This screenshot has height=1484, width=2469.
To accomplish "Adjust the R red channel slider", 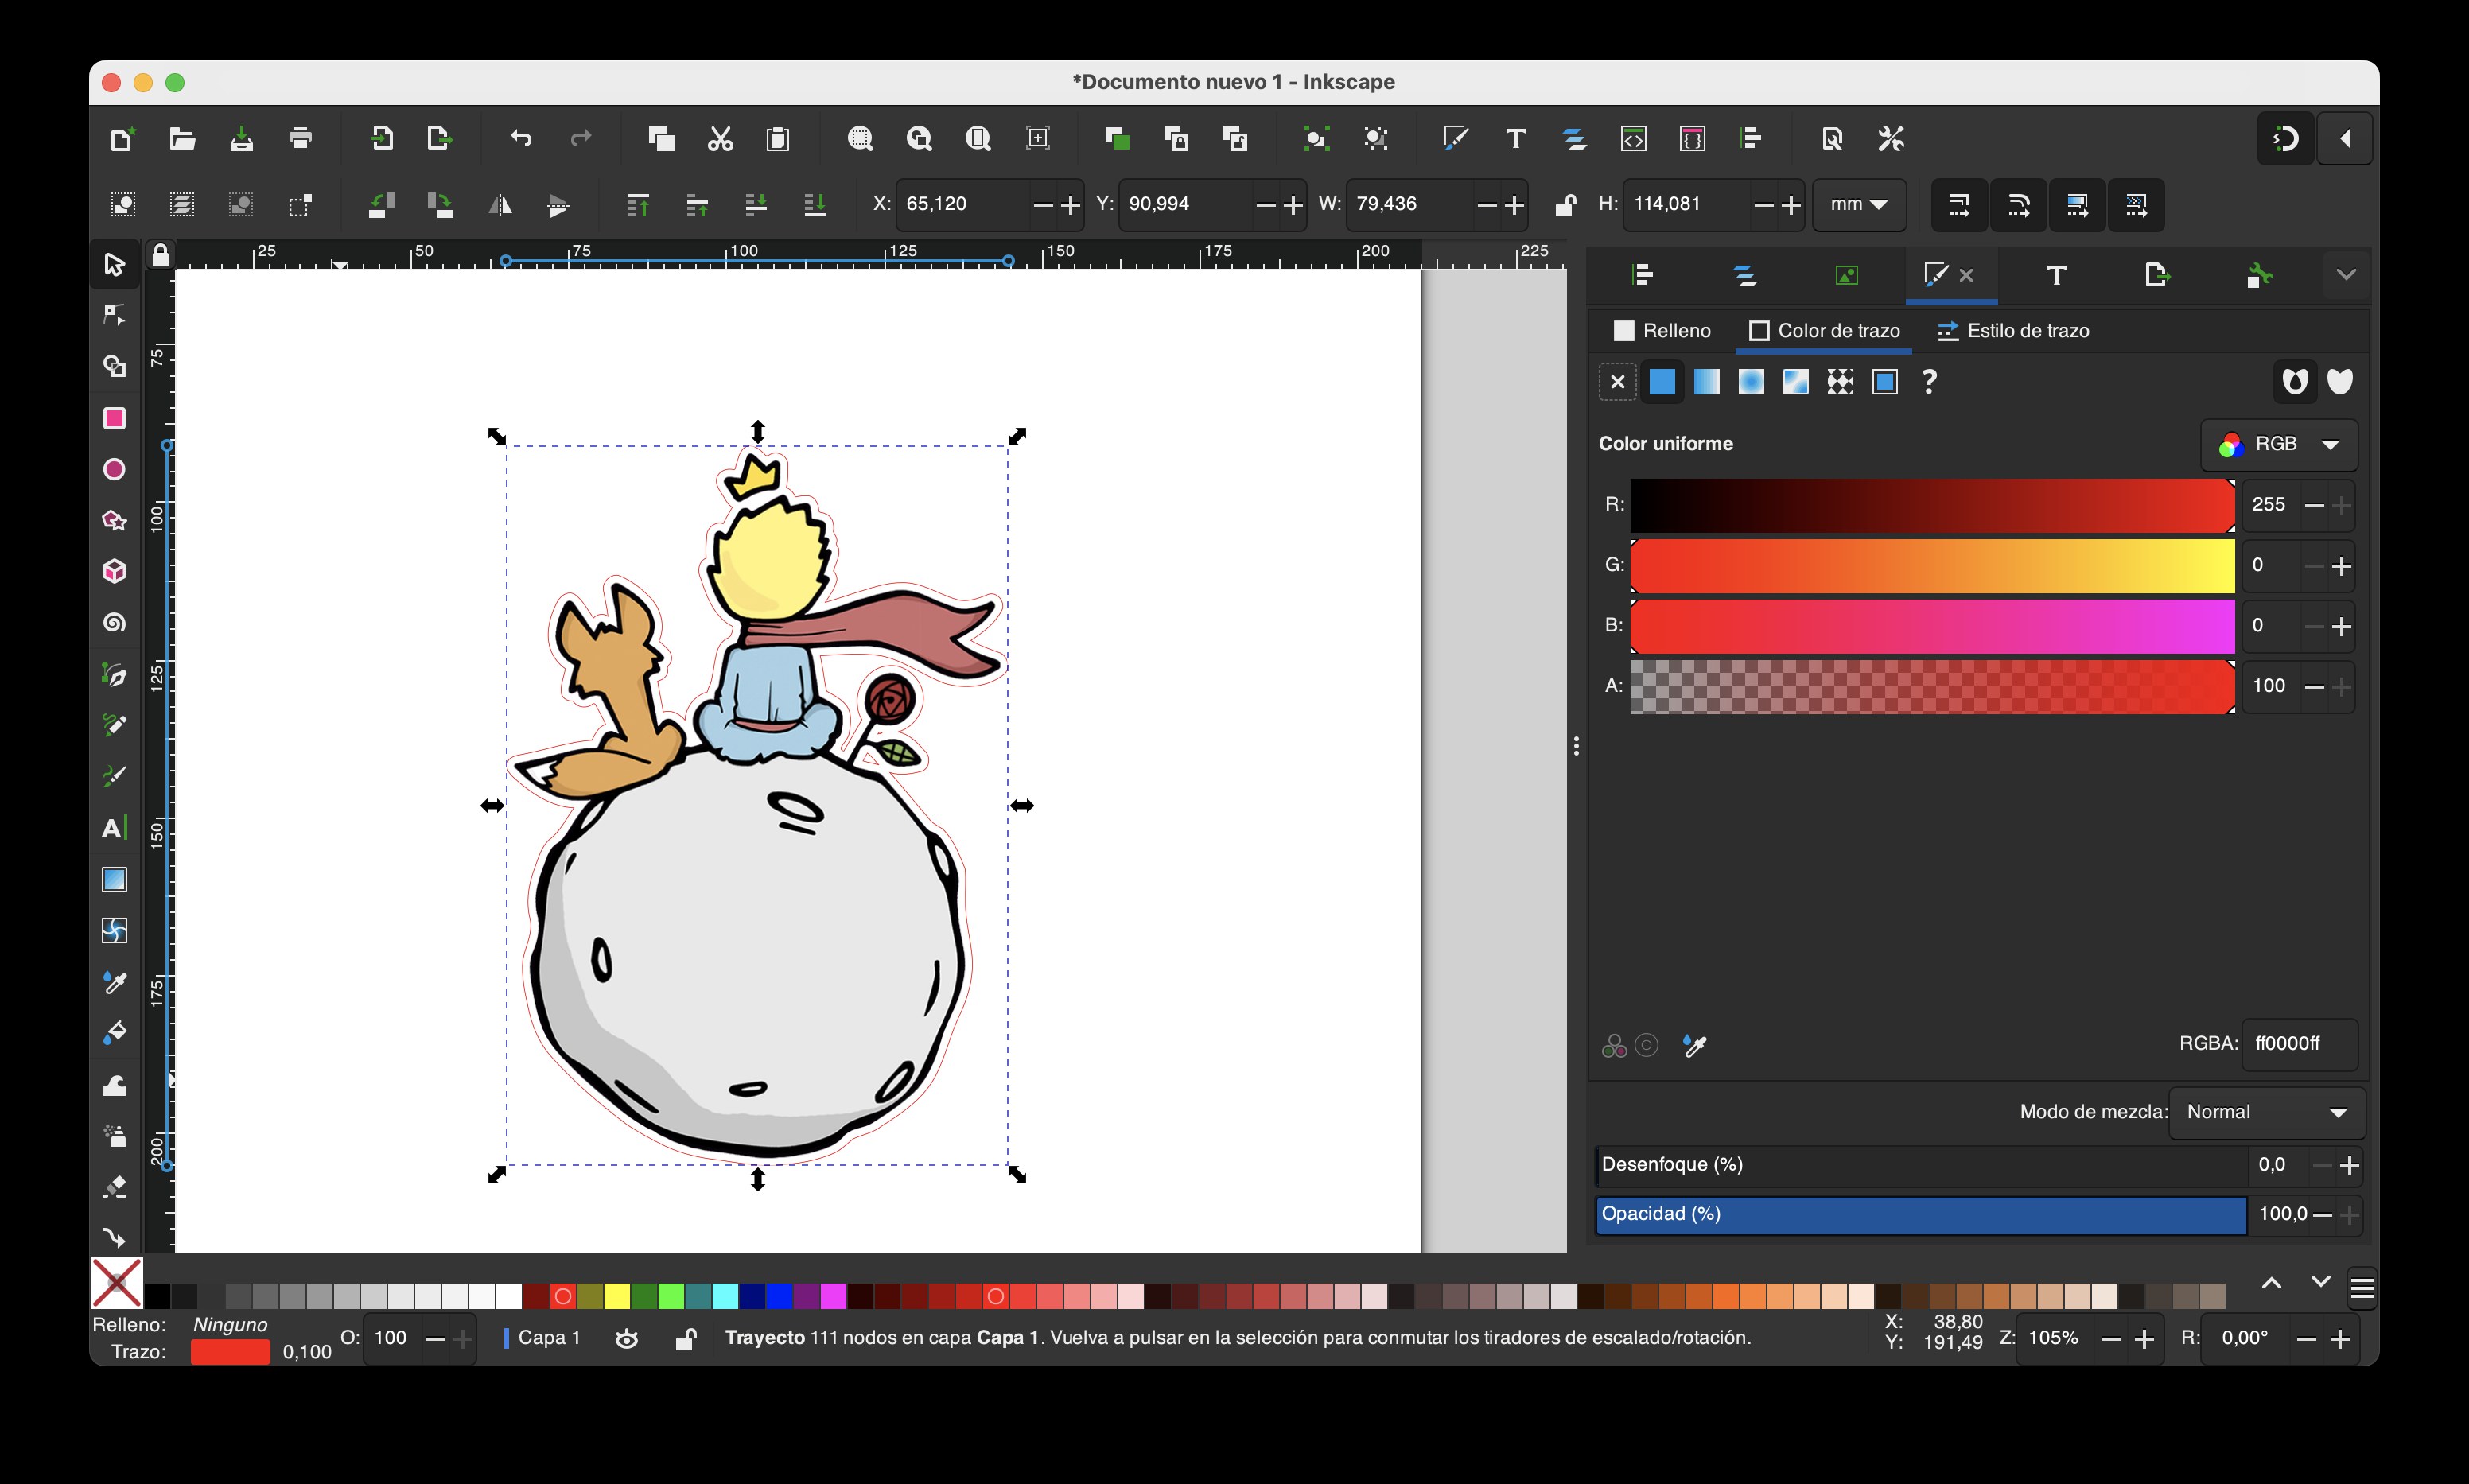I will pyautogui.click(x=1932, y=506).
